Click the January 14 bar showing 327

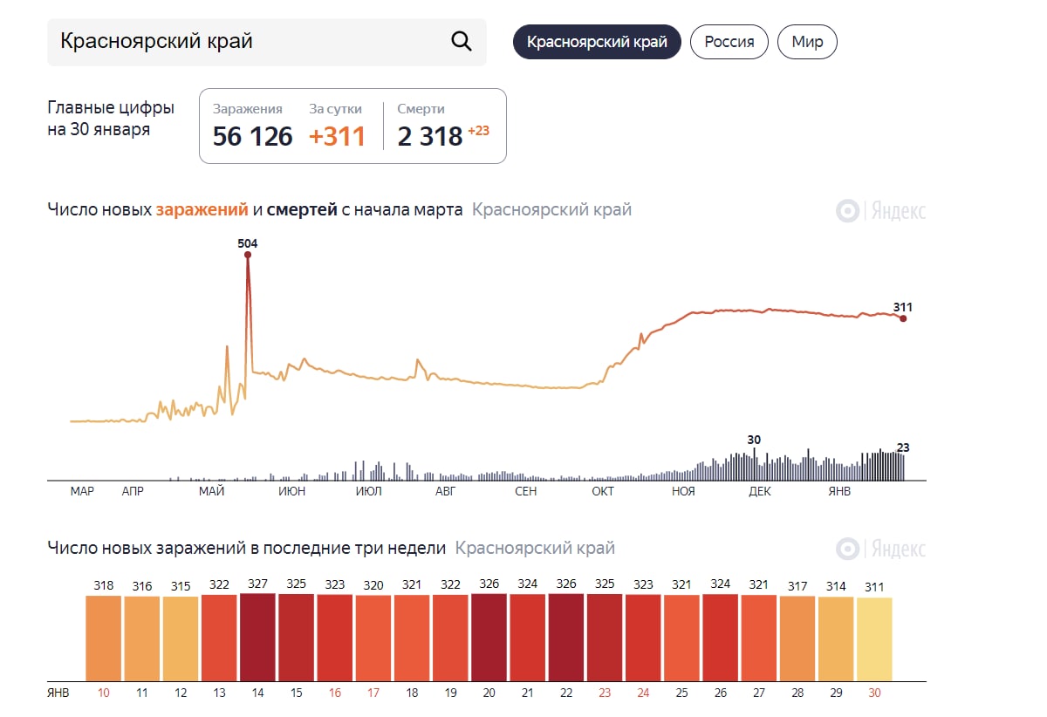(x=257, y=637)
